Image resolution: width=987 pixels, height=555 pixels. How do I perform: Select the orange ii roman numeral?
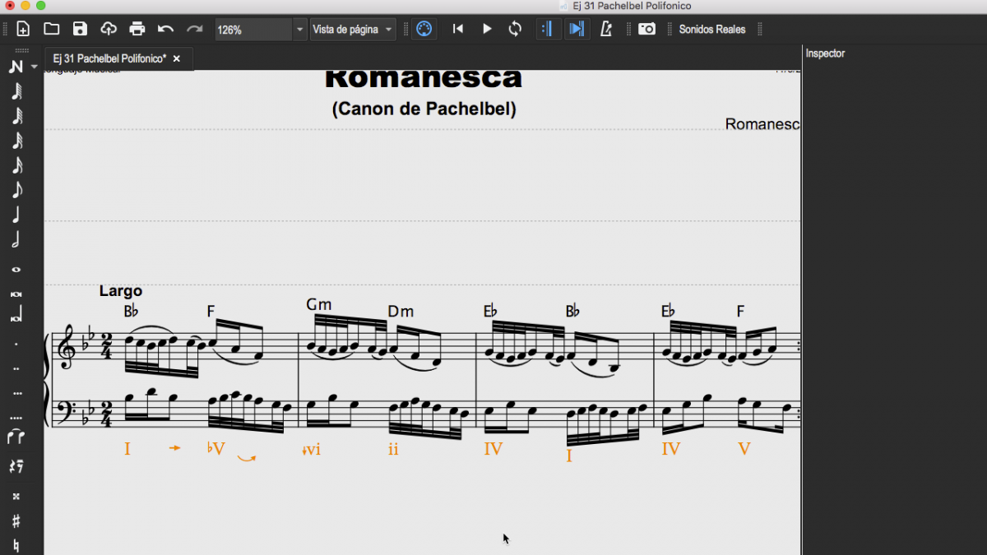click(x=393, y=450)
